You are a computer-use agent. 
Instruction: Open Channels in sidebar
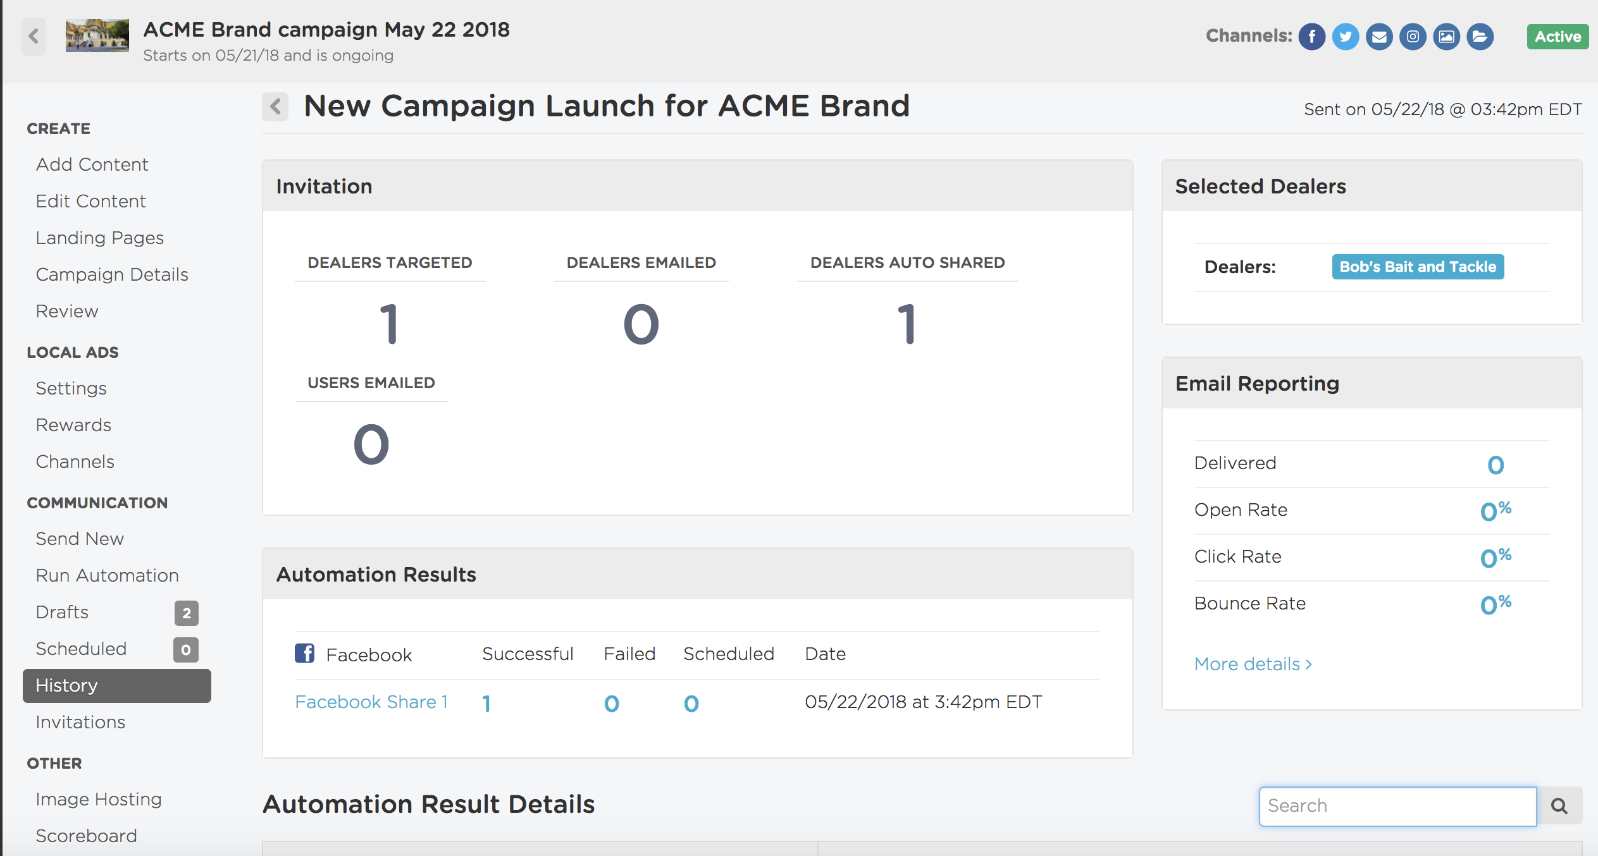pos(75,462)
